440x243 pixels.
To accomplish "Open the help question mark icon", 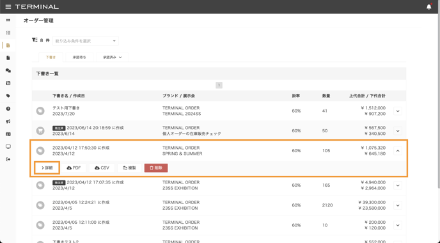I will click(8, 109).
